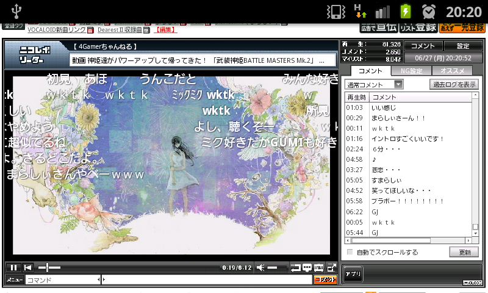The image size is (488, 293).
Task: Open the アプリ button
Action: [x=353, y=274]
